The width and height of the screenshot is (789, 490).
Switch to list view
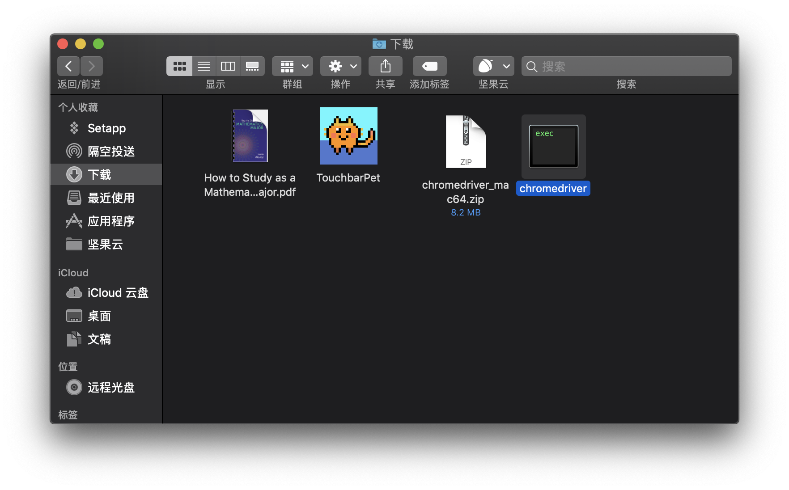coord(204,66)
